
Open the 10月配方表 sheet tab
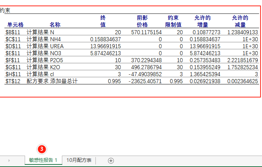pyautogui.click(x=79, y=160)
